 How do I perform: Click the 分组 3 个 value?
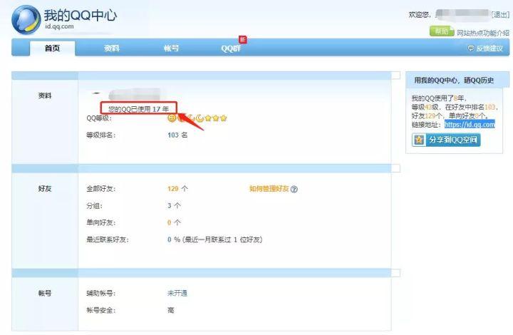coord(174,206)
